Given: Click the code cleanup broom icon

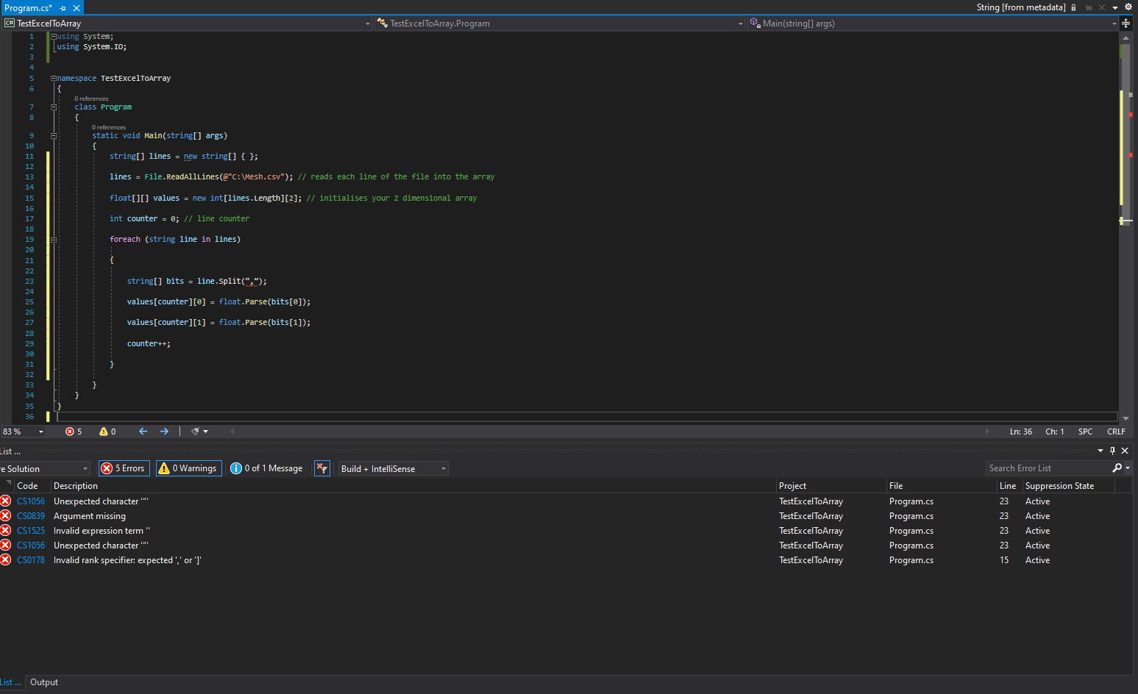Looking at the screenshot, I should pos(196,432).
